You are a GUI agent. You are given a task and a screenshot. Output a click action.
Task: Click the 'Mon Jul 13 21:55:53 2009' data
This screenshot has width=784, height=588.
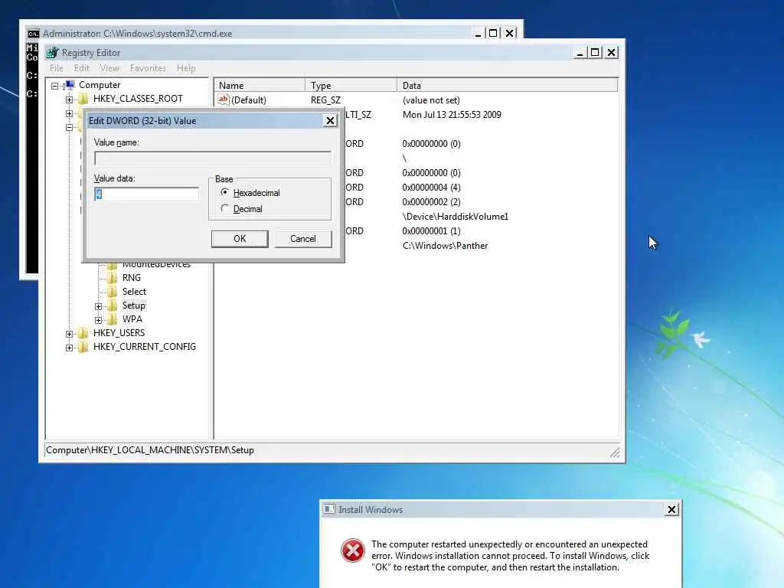[x=452, y=115]
